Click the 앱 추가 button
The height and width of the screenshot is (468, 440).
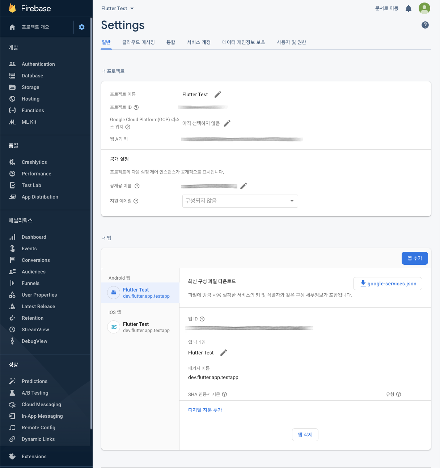415,258
